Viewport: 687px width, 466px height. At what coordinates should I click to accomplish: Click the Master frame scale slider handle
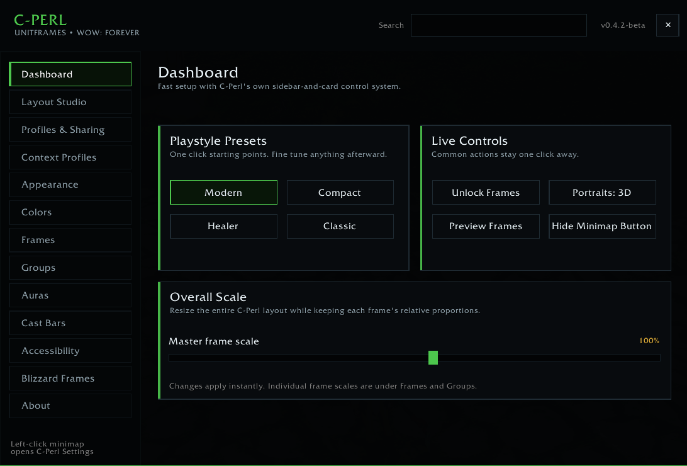click(433, 358)
